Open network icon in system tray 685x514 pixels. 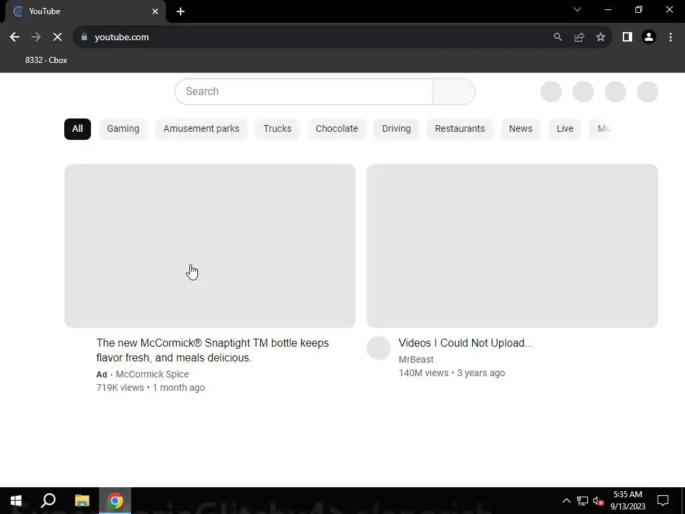pyautogui.click(x=583, y=501)
